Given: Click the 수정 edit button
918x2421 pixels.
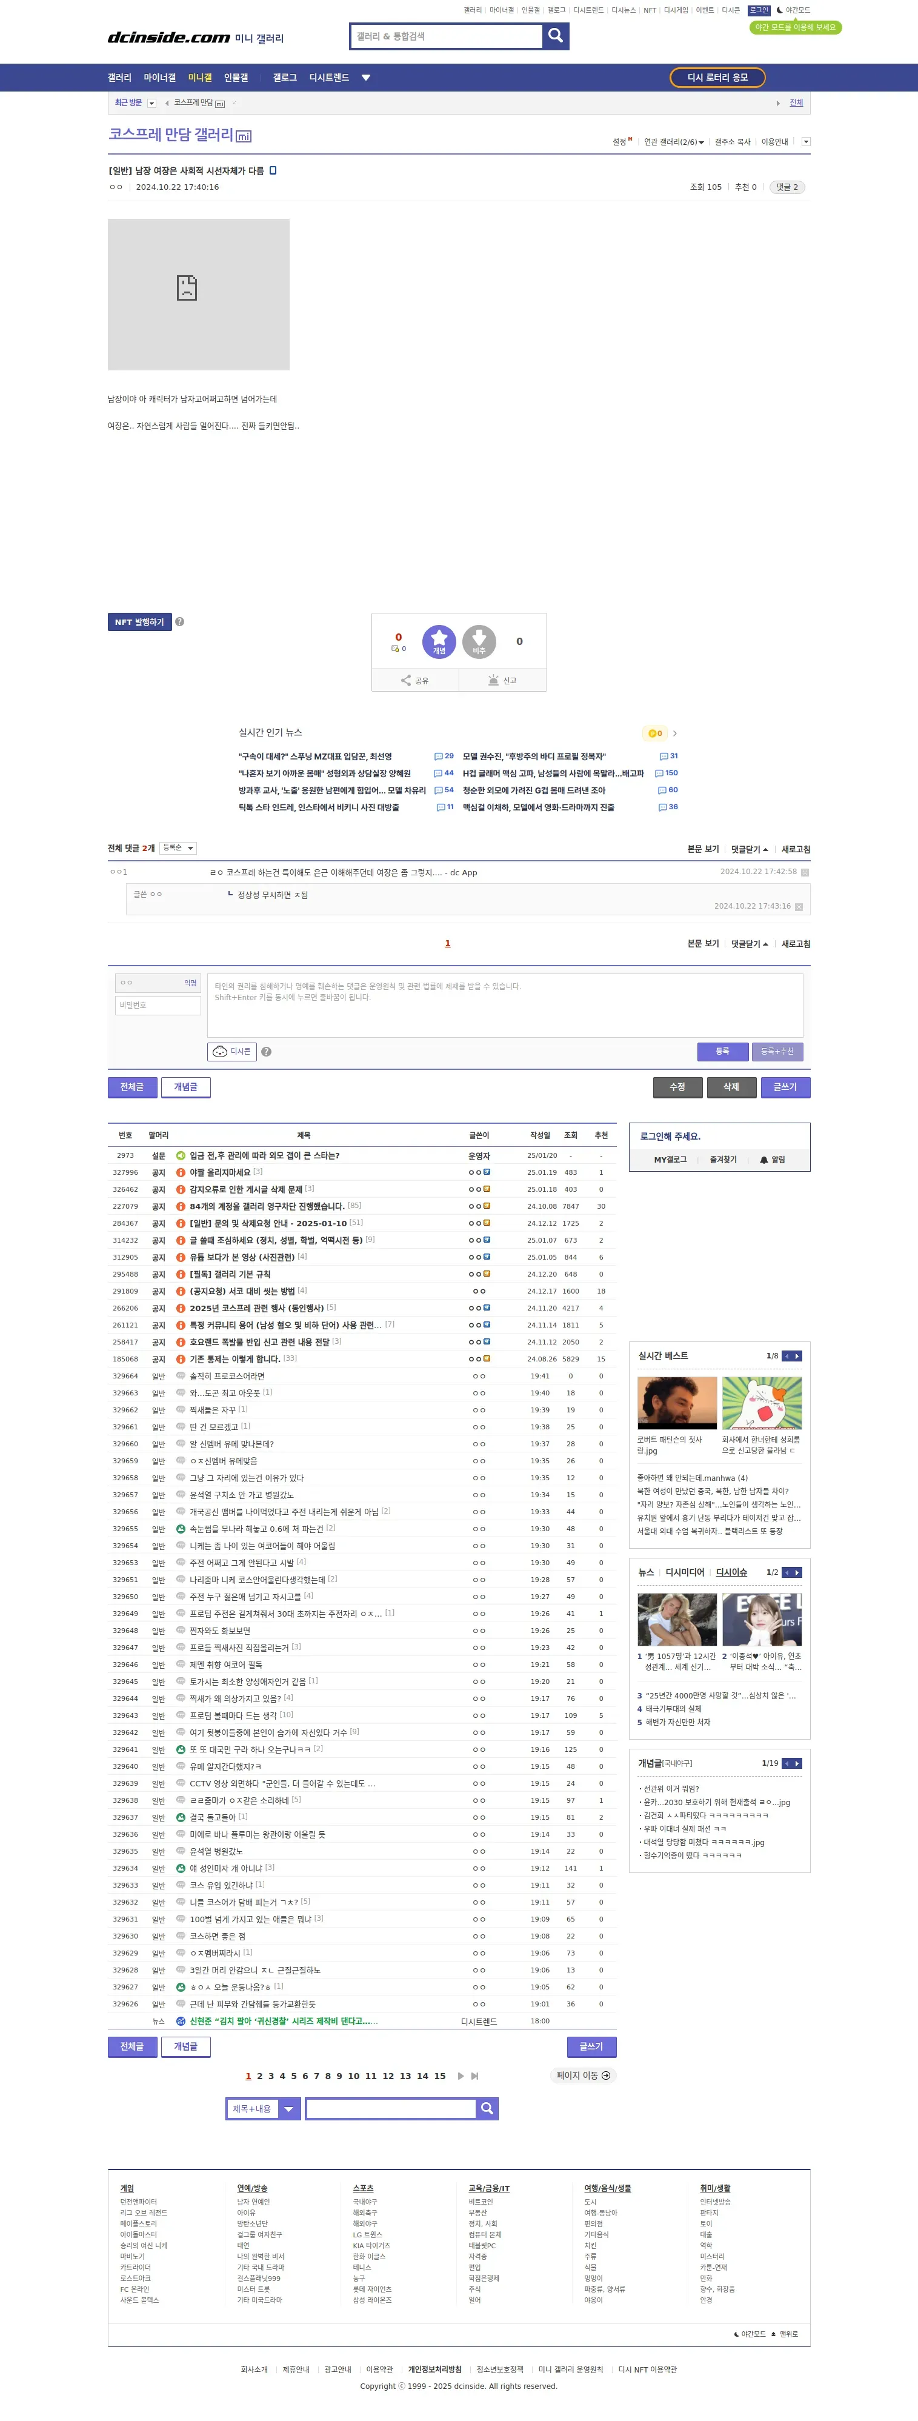Looking at the screenshot, I should click(677, 1087).
